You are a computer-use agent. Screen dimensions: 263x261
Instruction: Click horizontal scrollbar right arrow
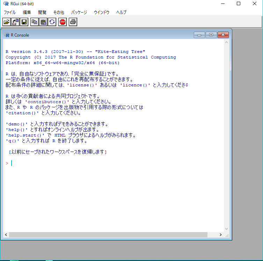[221, 235]
